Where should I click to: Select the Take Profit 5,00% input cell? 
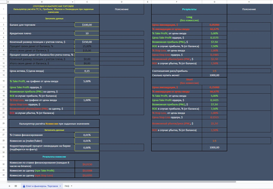coord(87,81)
